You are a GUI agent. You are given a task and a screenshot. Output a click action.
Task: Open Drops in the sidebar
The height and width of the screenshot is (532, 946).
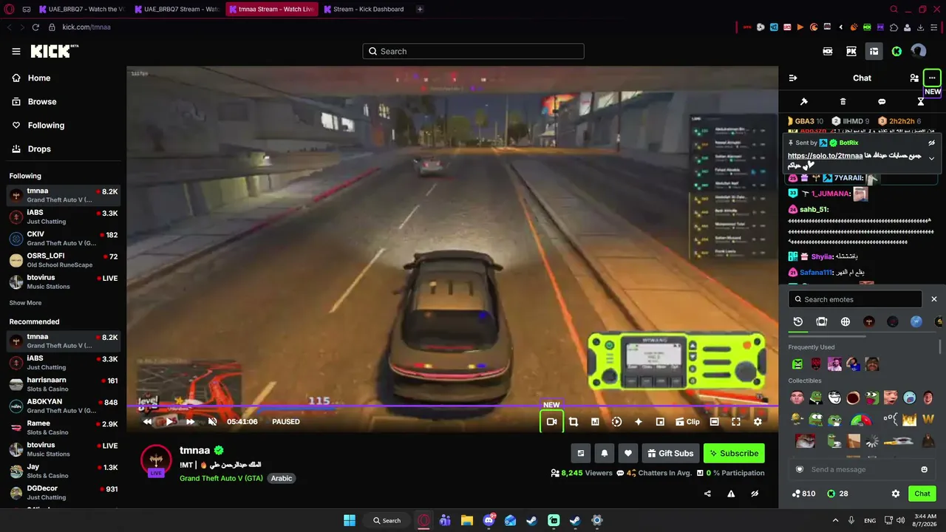[x=39, y=149]
